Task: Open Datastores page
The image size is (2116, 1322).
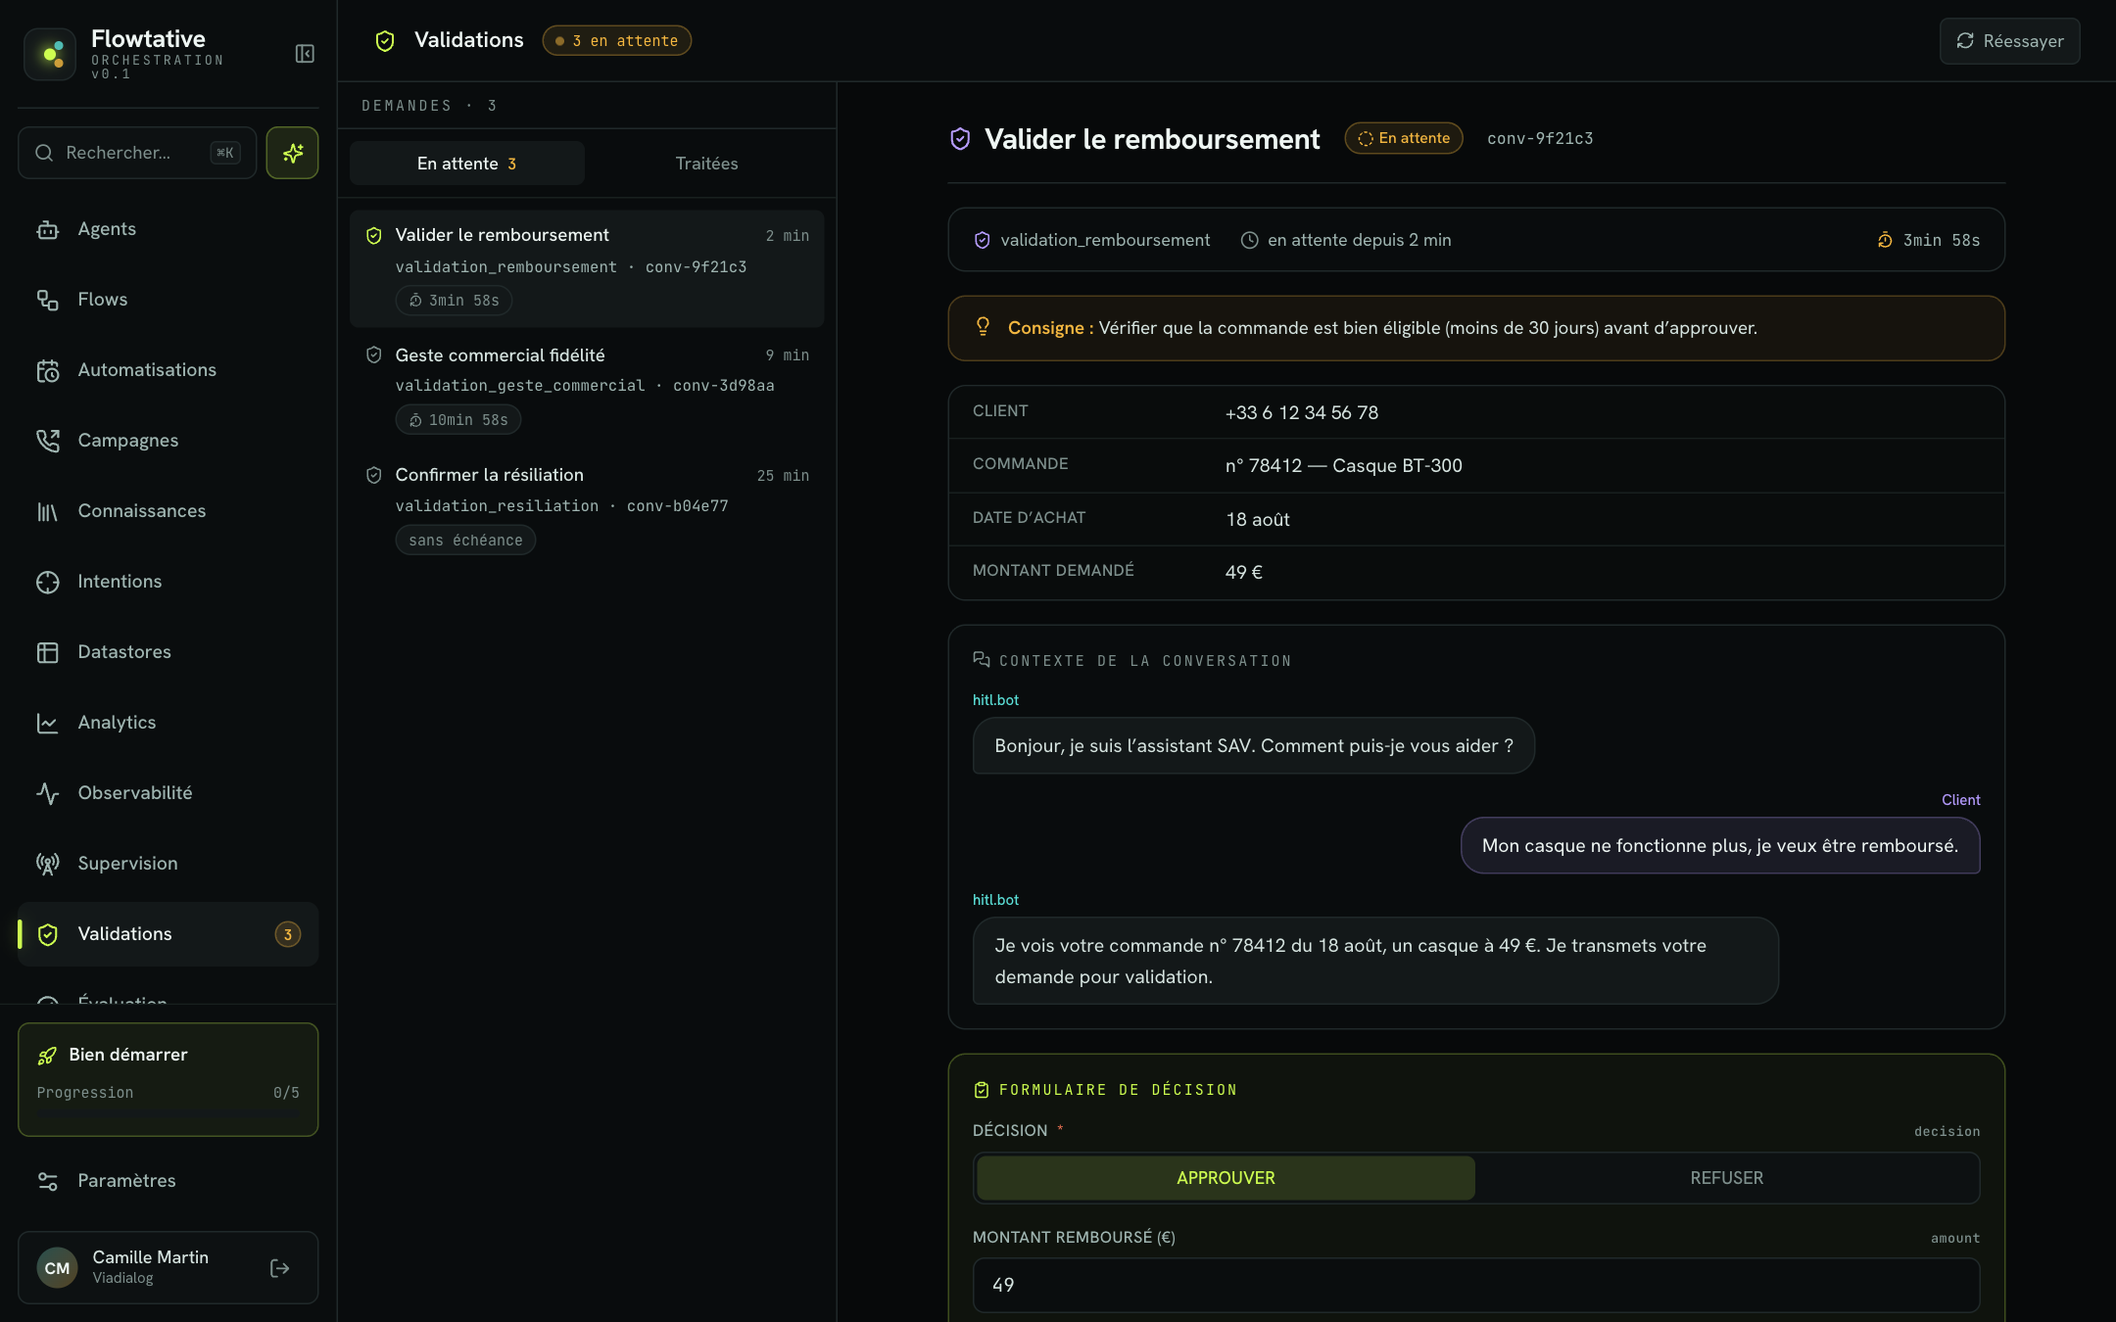Action: pos(168,652)
